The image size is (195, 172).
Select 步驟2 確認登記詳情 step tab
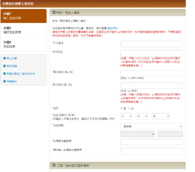[23, 30]
